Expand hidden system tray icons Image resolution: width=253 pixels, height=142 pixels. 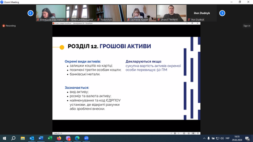click(x=204, y=138)
